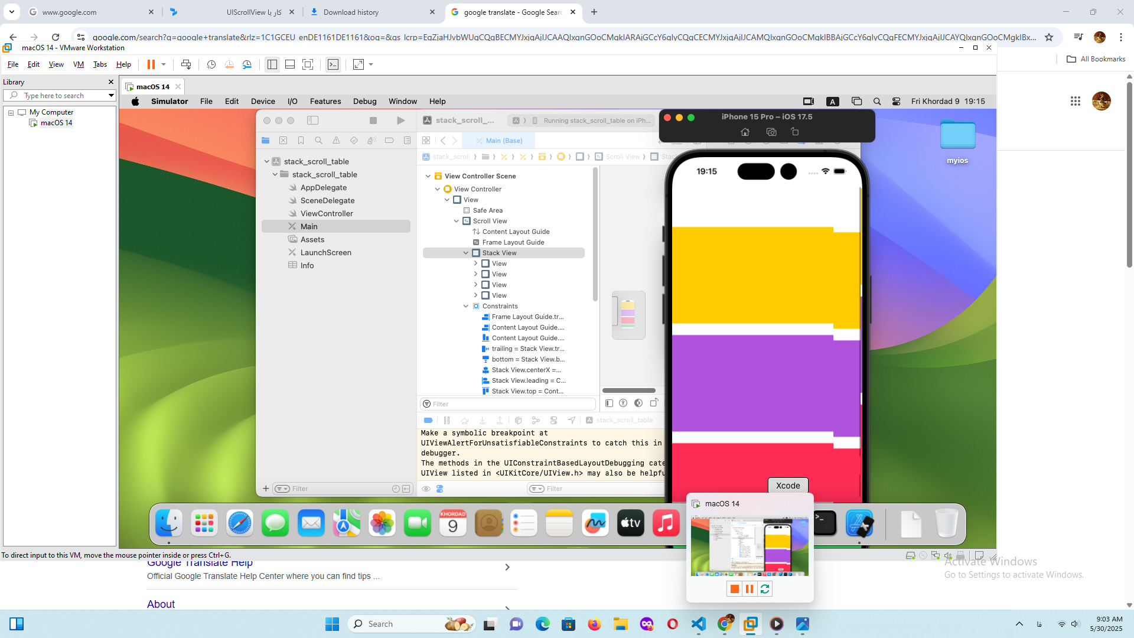Open Simulator Features menu
The image size is (1134, 638).
pyautogui.click(x=325, y=101)
